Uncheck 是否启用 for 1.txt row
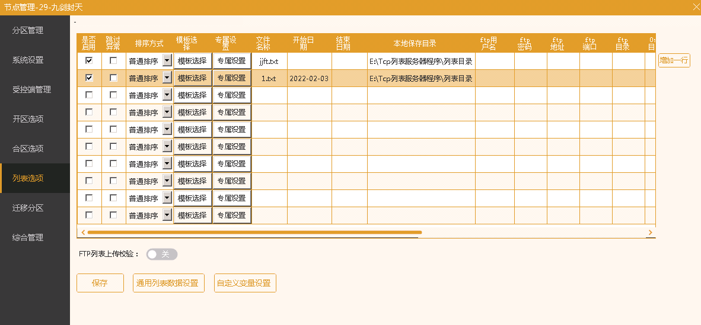 coord(89,78)
